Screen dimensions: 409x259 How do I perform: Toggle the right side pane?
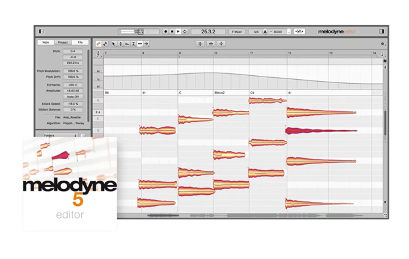click(382, 31)
